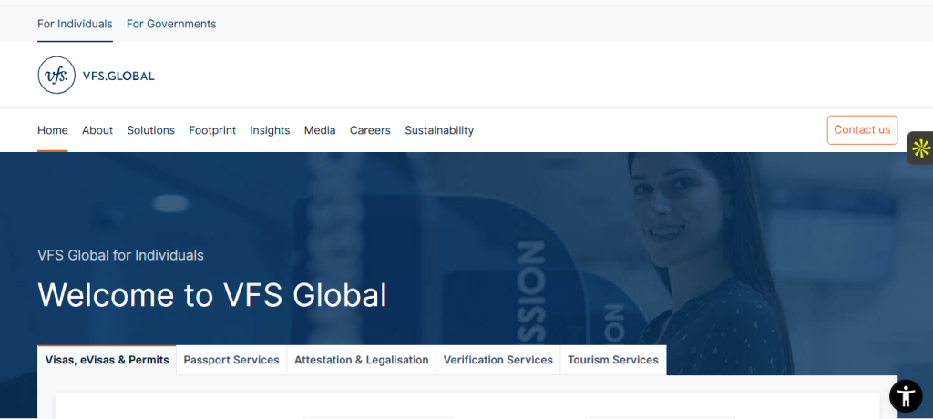Select the Verification Services tab
The image size is (933, 419).
coord(498,360)
